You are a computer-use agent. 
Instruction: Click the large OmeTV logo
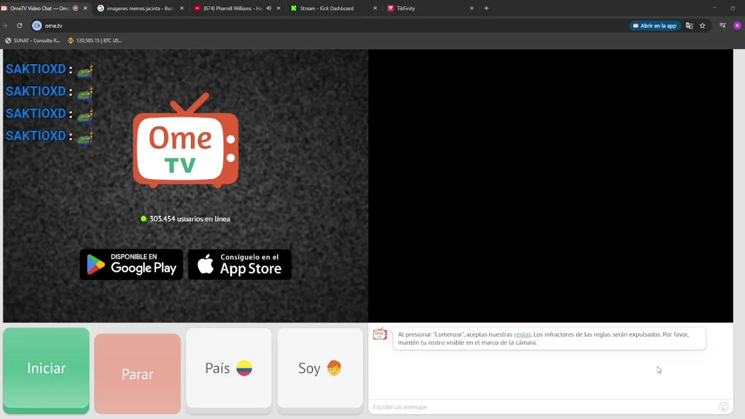coord(186,140)
